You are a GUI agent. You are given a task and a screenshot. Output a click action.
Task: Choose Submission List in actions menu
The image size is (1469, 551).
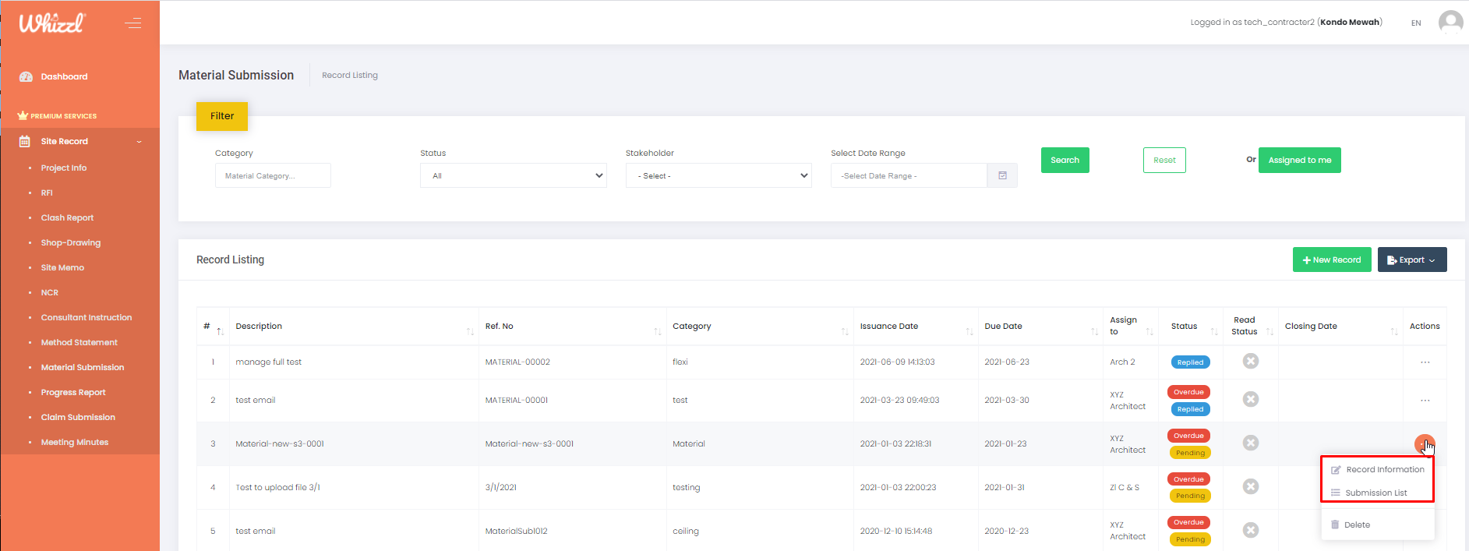[1375, 493]
